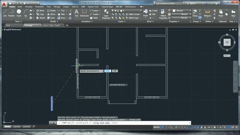Toggle ortho mode in status bar
The image size is (240, 135).
[x=172, y=127]
